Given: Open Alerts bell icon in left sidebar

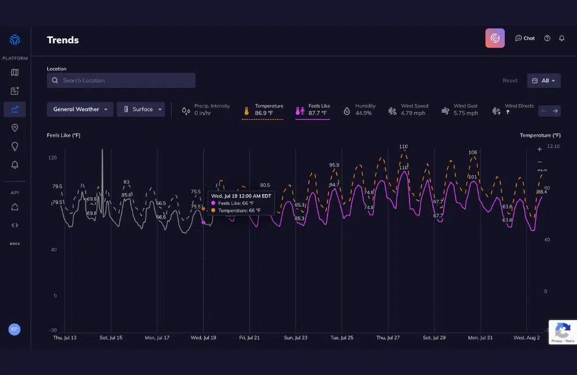Looking at the screenshot, I should click(15, 165).
